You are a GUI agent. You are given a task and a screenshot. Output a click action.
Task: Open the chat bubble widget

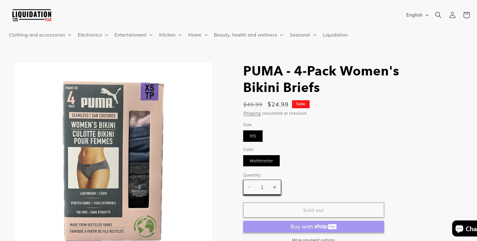465,228
